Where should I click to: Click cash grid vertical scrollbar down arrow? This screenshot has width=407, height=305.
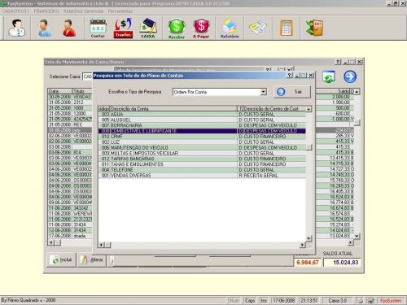(x=357, y=236)
